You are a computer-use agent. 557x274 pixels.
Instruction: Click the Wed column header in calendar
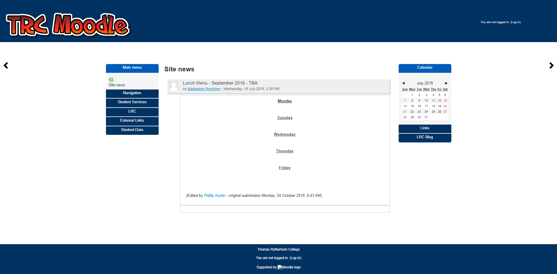click(x=426, y=89)
